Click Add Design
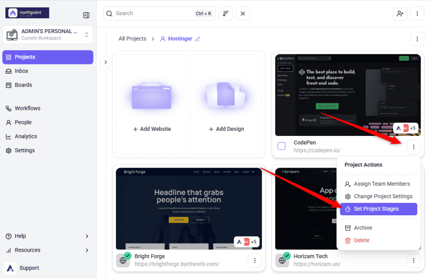Screen dimensions: 429x278 pyautogui.click(x=226, y=104)
